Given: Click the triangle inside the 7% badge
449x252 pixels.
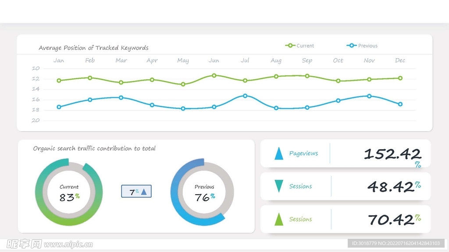Looking at the screenshot, I should click(x=144, y=192).
